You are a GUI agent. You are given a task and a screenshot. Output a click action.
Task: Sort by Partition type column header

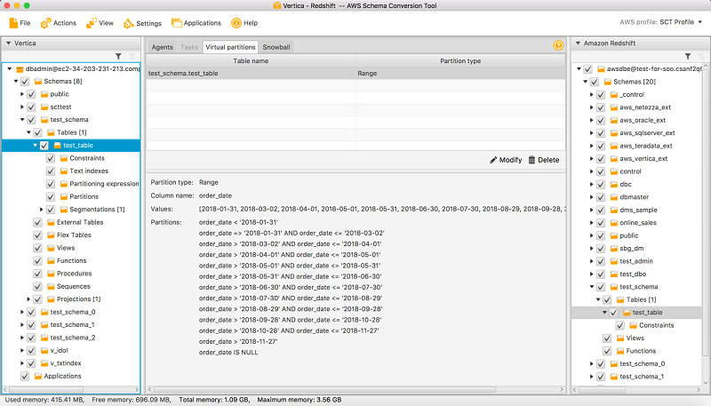pos(460,60)
